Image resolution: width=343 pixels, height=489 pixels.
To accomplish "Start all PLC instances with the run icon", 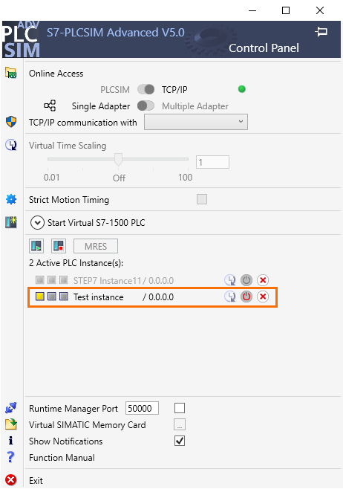I will click(x=36, y=246).
